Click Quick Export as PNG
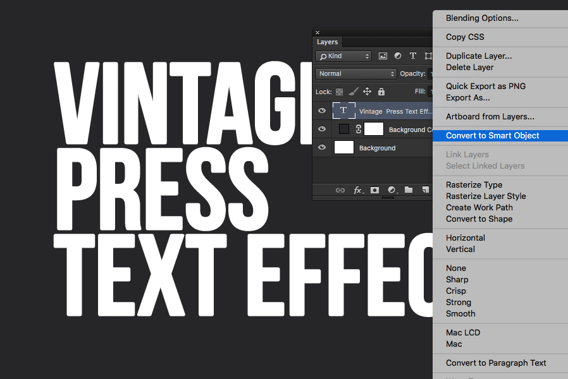568x379 pixels. [x=485, y=86]
